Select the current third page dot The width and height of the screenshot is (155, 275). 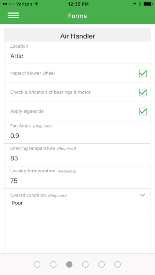pyautogui.click(x=69, y=264)
